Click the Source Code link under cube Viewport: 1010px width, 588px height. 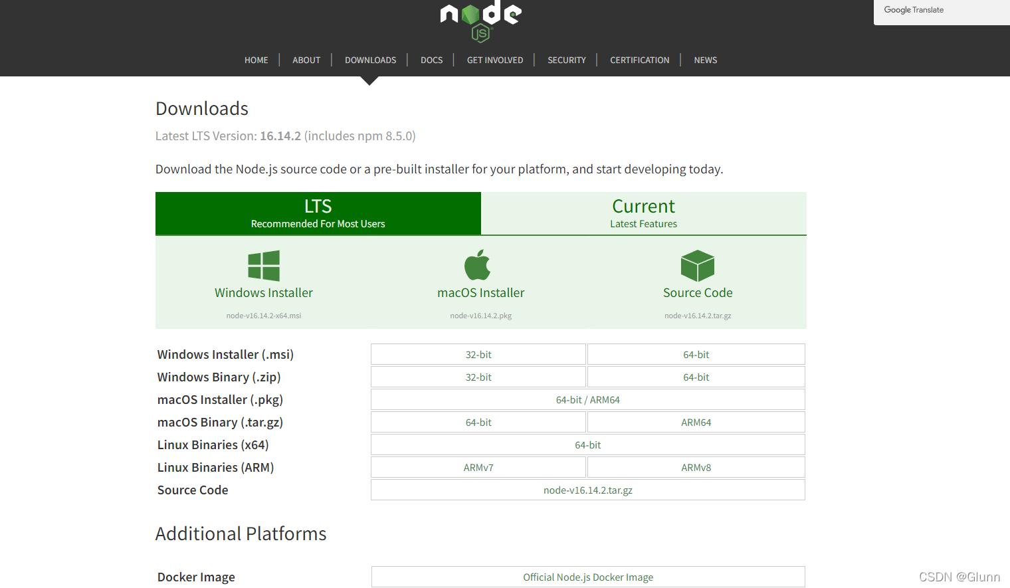(x=698, y=293)
